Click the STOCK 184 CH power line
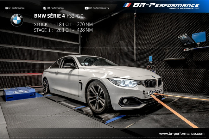The height and width of the screenshot is (139, 209). (63, 24)
